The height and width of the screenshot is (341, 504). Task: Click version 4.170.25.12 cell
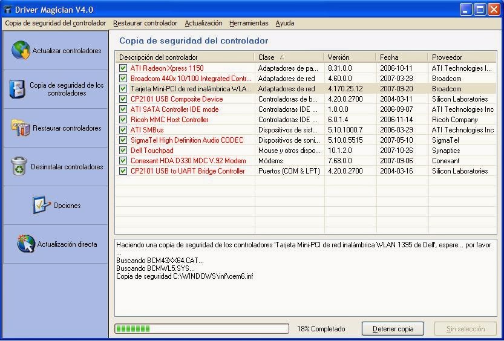(345, 89)
